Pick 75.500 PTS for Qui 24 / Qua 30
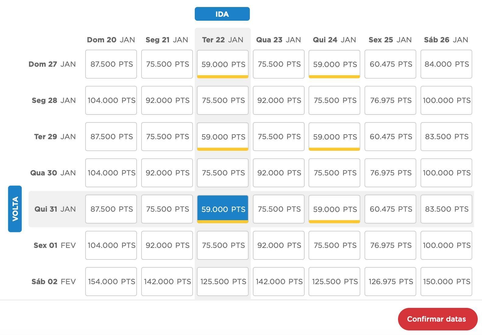The image size is (482, 335). tap(334, 173)
